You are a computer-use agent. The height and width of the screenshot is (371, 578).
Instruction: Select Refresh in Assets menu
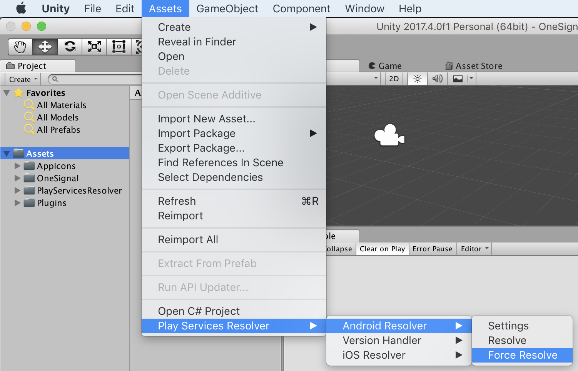(x=234, y=201)
